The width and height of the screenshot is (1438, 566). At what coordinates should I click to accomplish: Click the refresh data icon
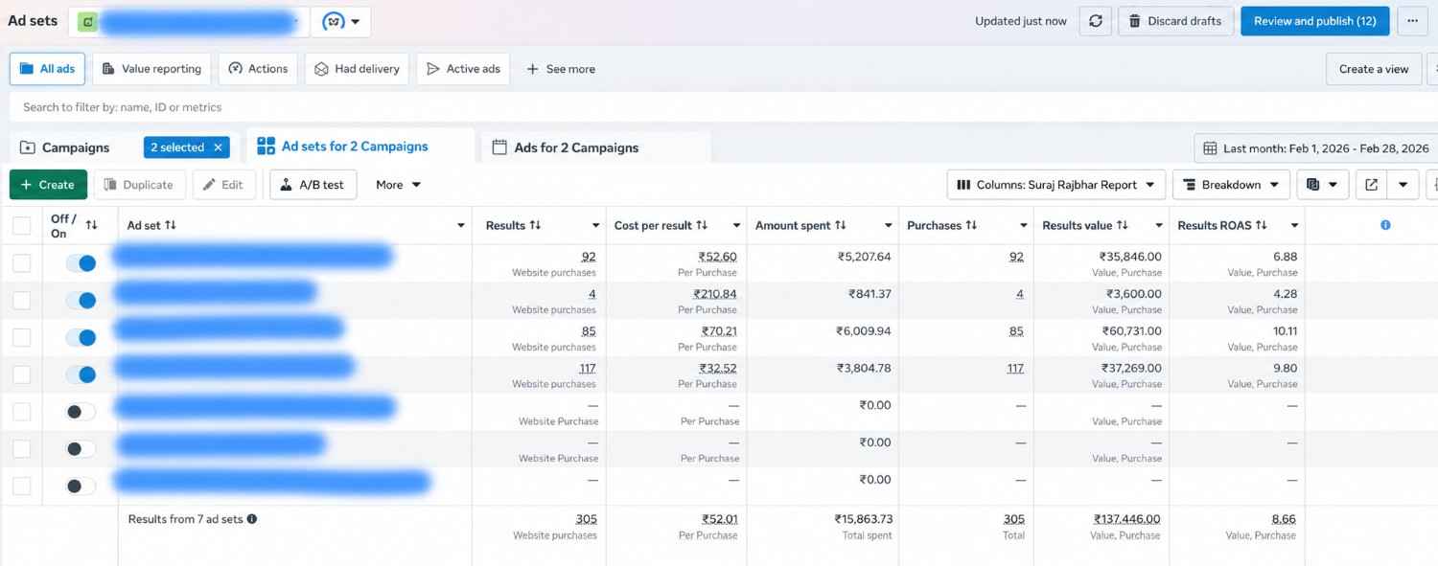[1095, 21]
